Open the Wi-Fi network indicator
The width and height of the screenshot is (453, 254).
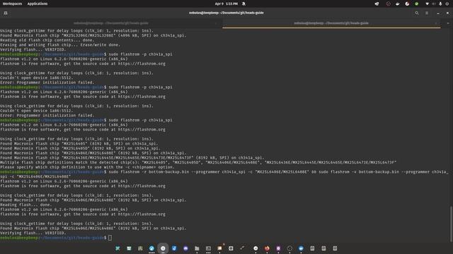427,4
